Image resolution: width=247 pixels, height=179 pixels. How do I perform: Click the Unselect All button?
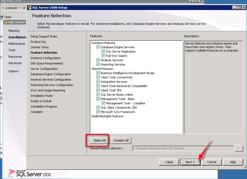click(x=121, y=140)
